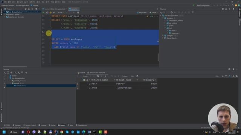Open console settings wrench icon
The image size is (241, 135).
(x=54, y=12)
